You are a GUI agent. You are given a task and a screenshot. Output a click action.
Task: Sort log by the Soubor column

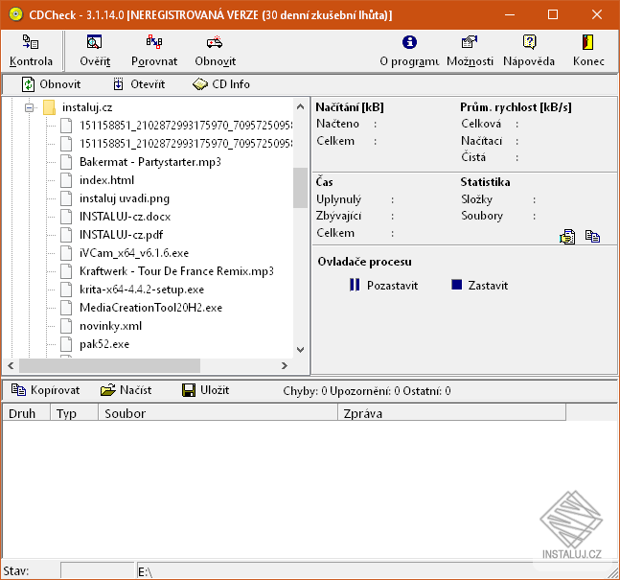click(218, 413)
